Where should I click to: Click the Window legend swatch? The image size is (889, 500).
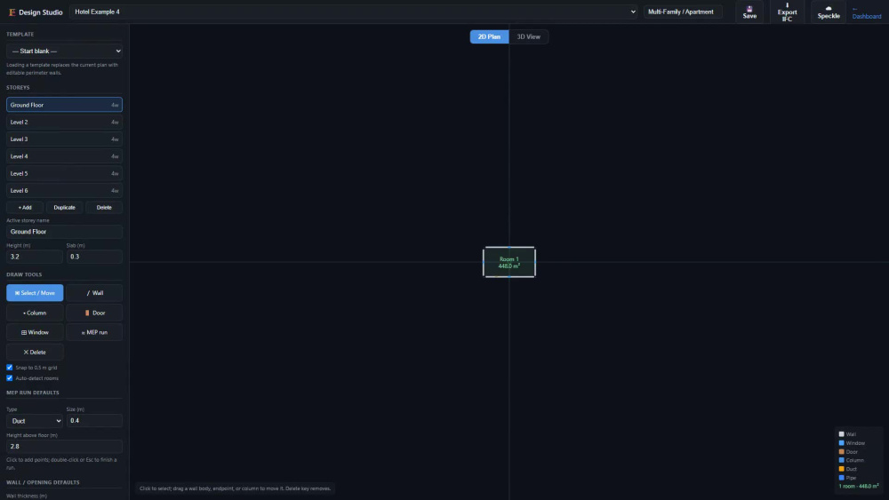click(x=841, y=443)
